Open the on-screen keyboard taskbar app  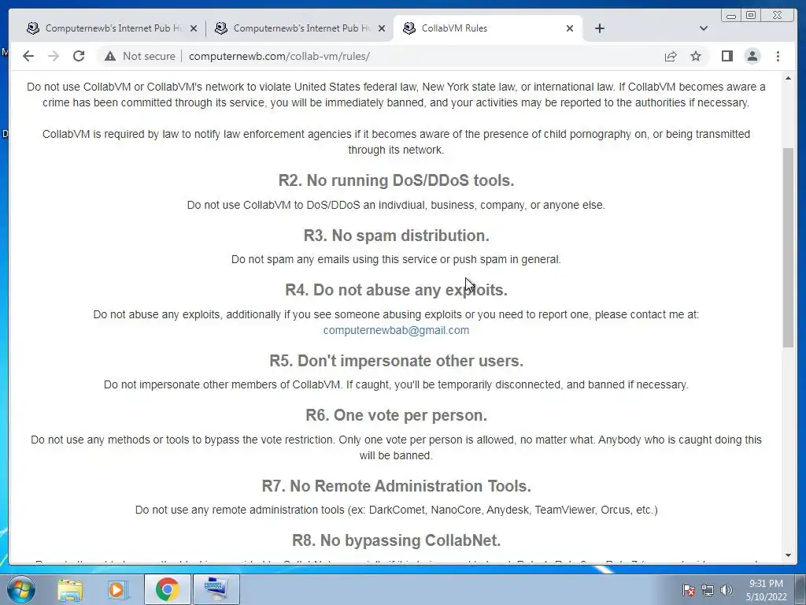point(216,589)
